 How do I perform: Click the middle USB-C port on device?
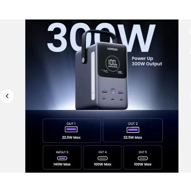(113, 99)
